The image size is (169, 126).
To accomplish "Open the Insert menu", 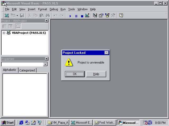I will click(x=32, y=9).
